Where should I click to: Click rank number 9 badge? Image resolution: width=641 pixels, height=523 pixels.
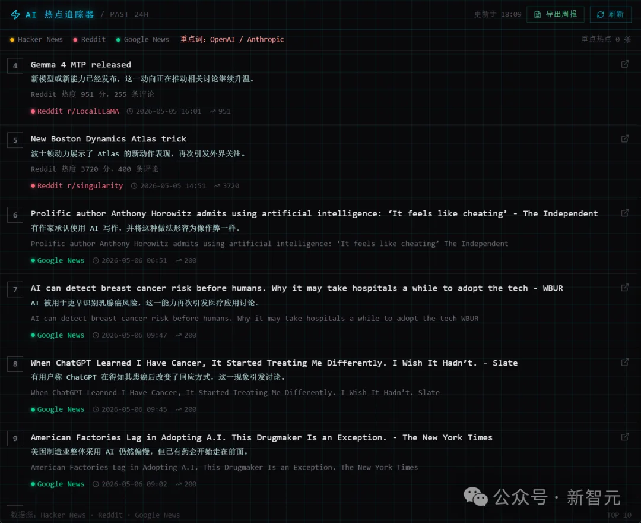[15, 438]
